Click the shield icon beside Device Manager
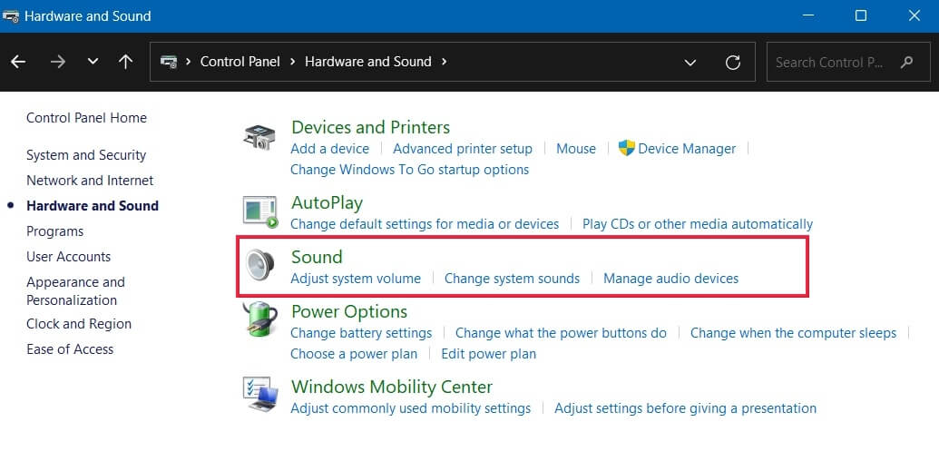939x471 pixels. (626, 148)
